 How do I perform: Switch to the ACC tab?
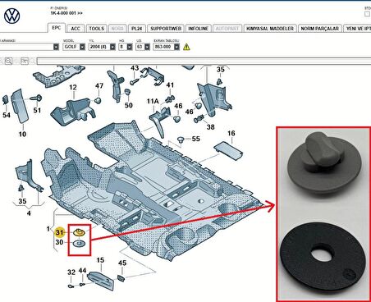tap(76, 29)
